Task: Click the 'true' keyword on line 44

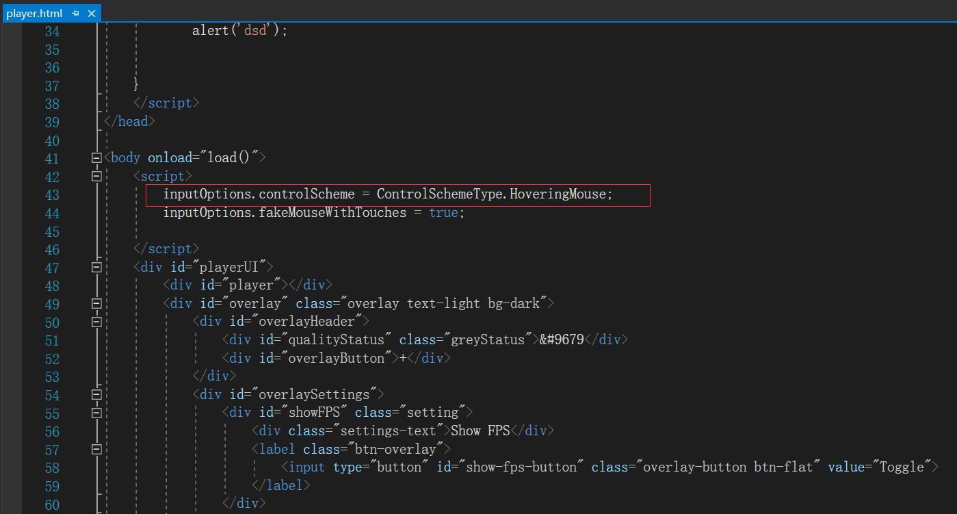Action: 443,213
